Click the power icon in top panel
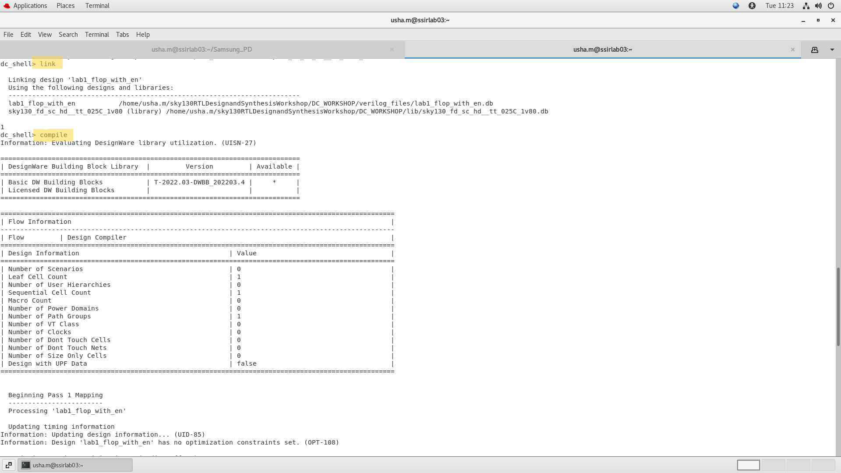Viewport: 841px width, 473px height. pyautogui.click(x=830, y=6)
